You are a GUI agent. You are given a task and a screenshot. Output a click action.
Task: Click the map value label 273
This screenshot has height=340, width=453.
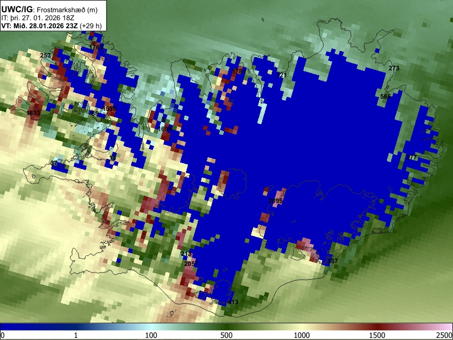click(394, 68)
